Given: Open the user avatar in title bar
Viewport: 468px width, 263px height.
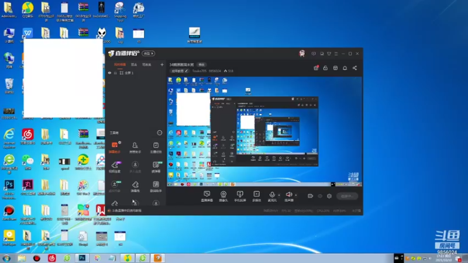Looking at the screenshot, I should tap(302, 53).
